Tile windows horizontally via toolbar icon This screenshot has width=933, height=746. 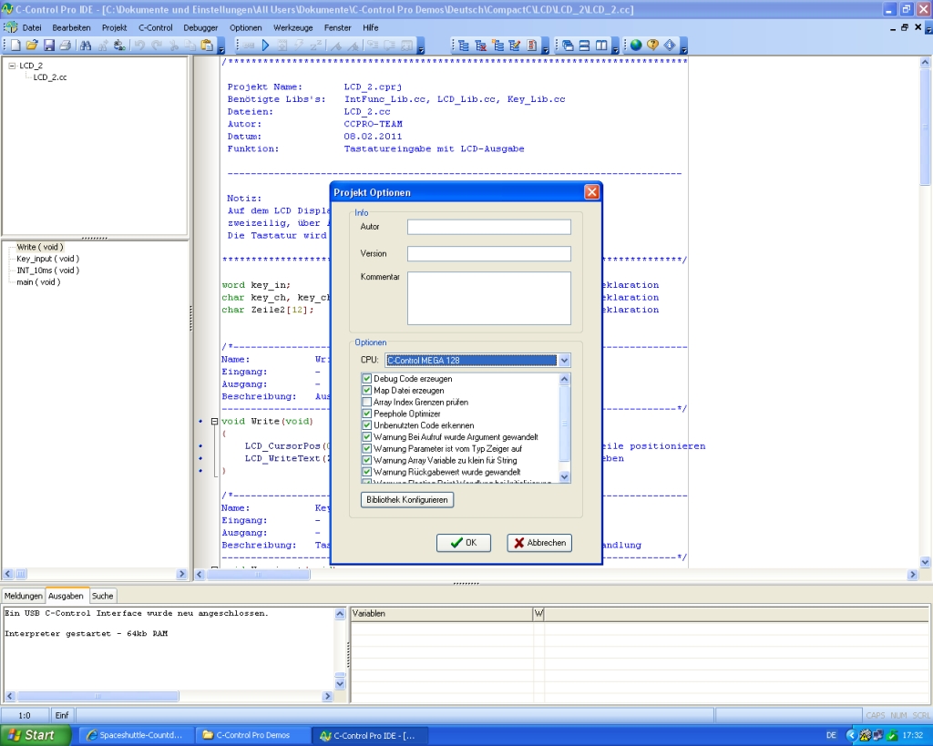tap(584, 46)
